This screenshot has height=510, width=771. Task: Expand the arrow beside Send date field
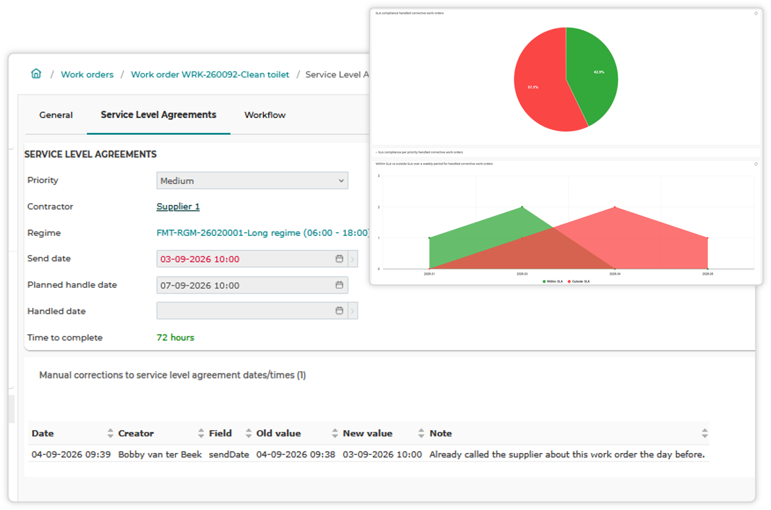pos(352,258)
